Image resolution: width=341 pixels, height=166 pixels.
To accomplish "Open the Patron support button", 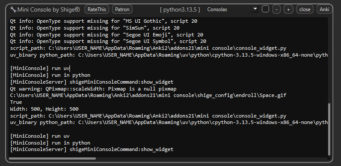I will 122,9.
